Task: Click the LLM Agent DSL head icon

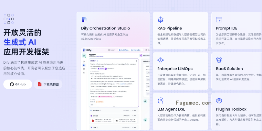Action: click(161, 101)
